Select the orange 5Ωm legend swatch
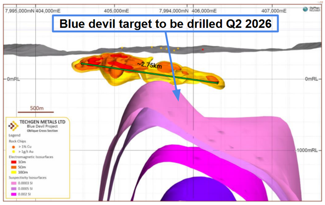This screenshot has height=205, width=325. [x=14, y=167]
